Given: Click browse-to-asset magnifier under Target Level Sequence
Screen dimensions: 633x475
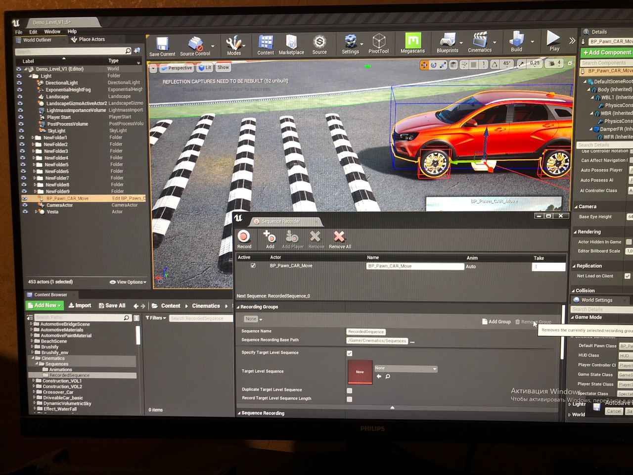Looking at the screenshot, I should [388, 377].
